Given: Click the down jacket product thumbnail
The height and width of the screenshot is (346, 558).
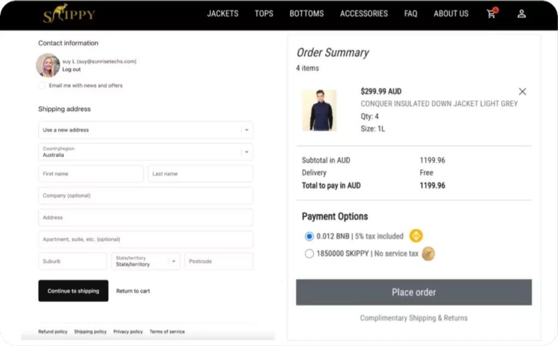Looking at the screenshot, I should 319,110.
